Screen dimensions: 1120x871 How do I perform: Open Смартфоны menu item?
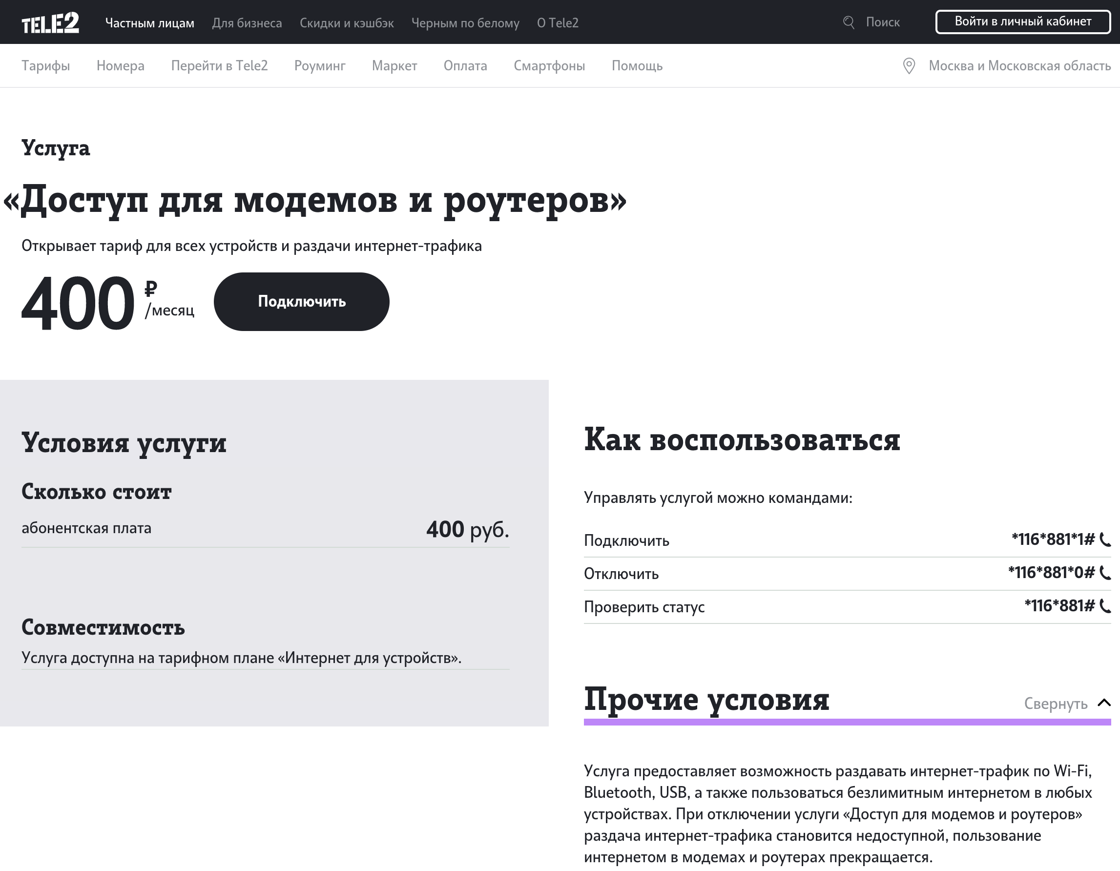click(549, 65)
